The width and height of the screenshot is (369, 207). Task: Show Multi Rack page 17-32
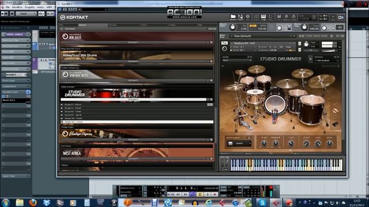tap(309, 36)
